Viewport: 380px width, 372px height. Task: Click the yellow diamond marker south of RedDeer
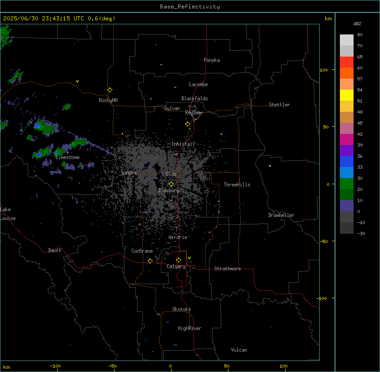(187, 124)
